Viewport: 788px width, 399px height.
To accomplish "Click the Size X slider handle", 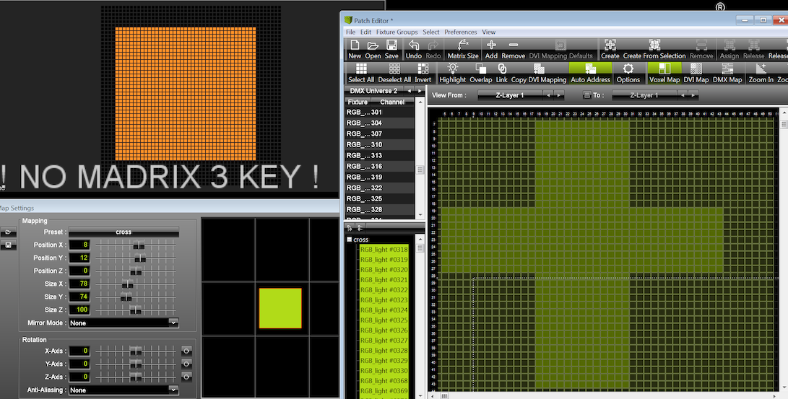I will pos(128,284).
